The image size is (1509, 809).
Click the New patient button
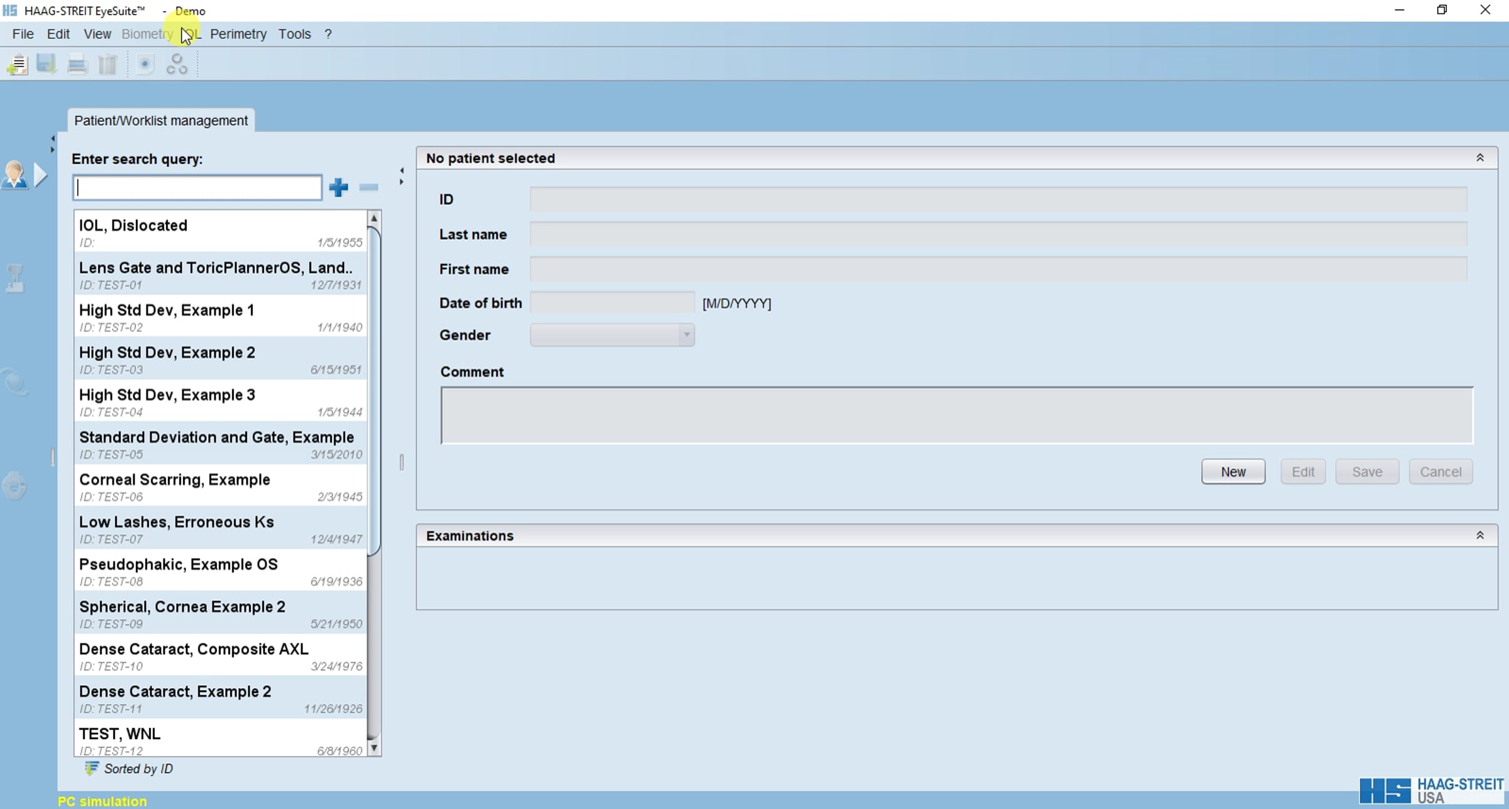pyautogui.click(x=1233, y=471)
